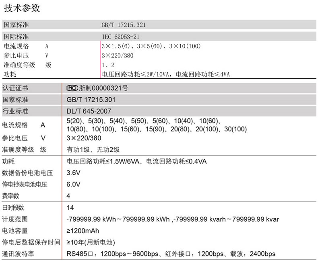The image size is (318, 262).
Task: Select the GB/T 17215.321 standard value
Action: point(124,25)
